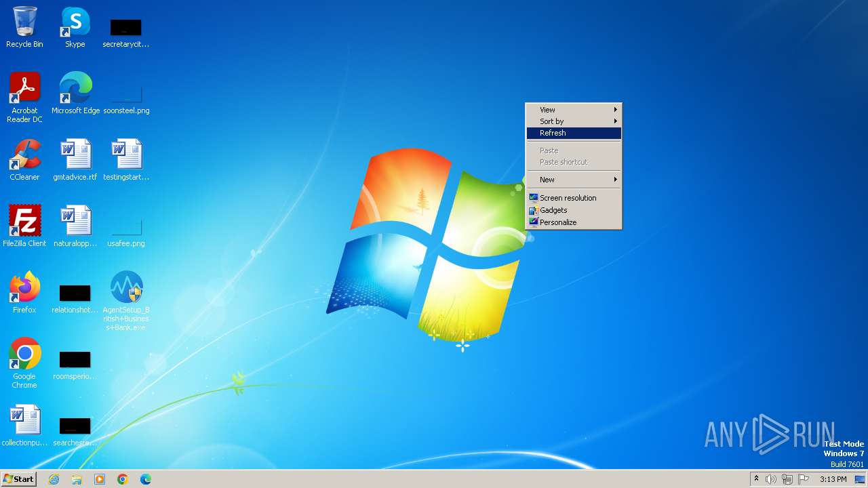Select the naturalopp document icon

[75, 226]
